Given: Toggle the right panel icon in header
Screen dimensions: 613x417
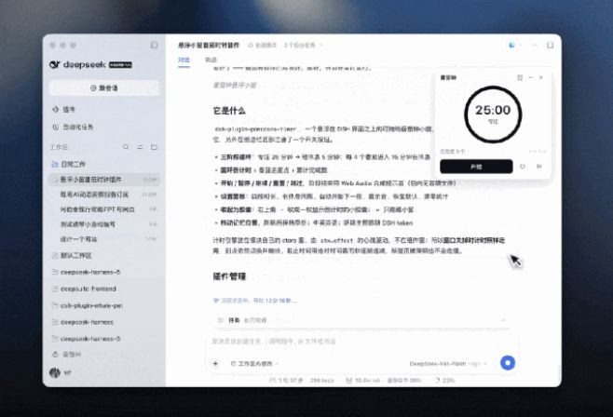Looking at the screenshot, I should coord(550,46).
